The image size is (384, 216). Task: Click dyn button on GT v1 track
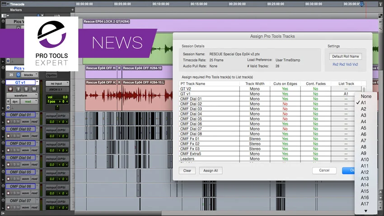(x=15, y=101)
